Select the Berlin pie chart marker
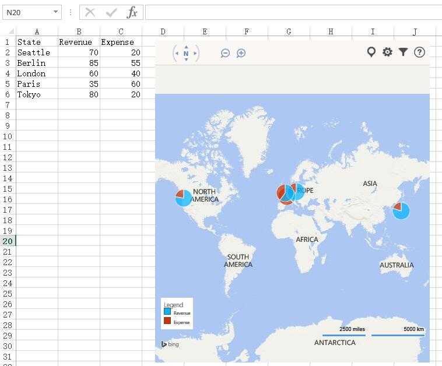The width and height of the screenshot is (442, 366). coord(298,191)
